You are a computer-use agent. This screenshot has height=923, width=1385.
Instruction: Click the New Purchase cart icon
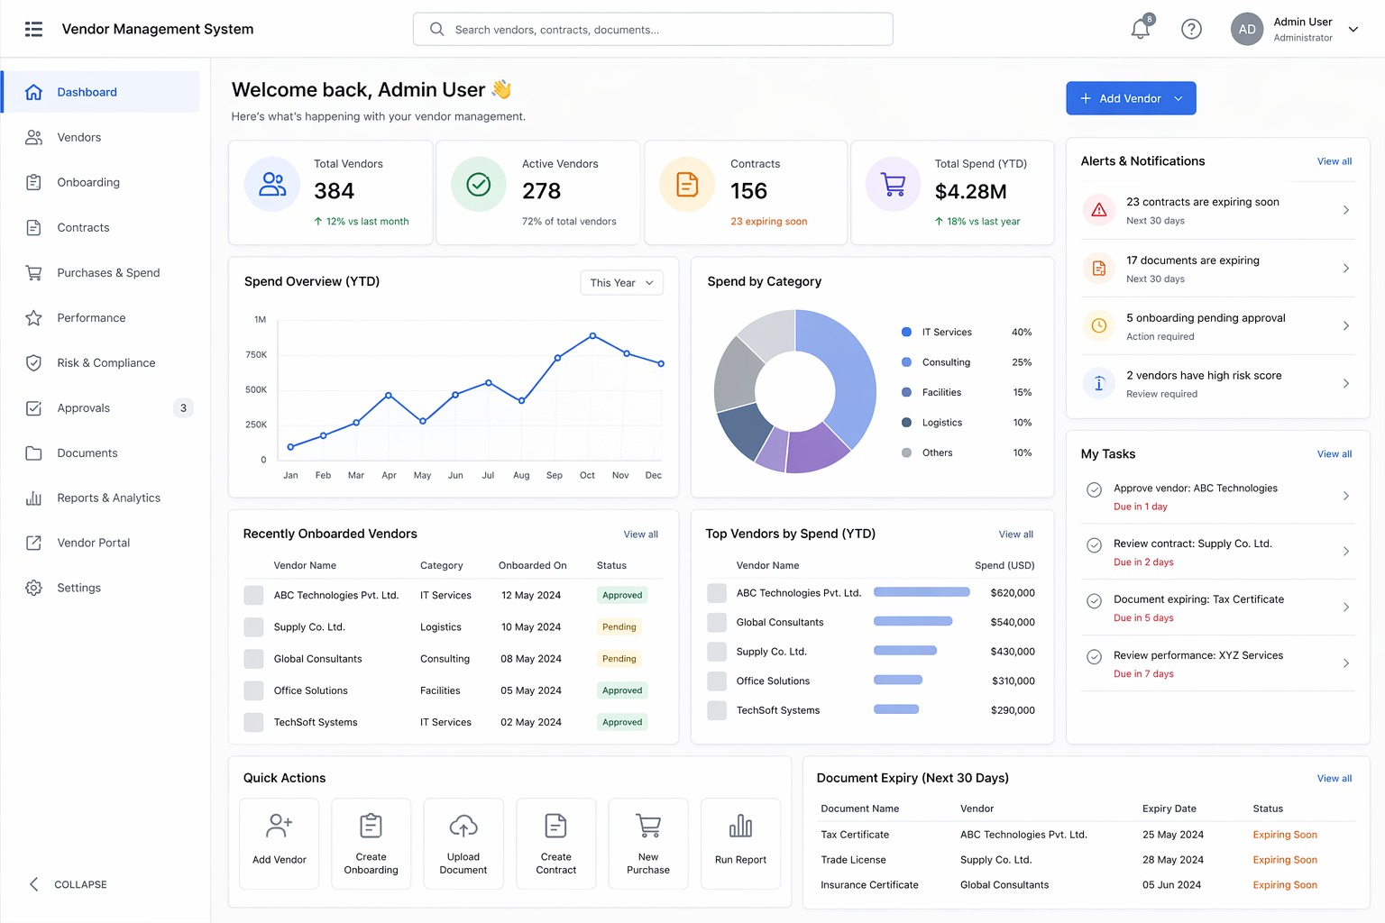coord(648,825)
